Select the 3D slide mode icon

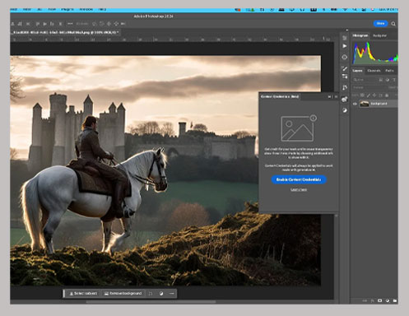click(x=116, y=24)
